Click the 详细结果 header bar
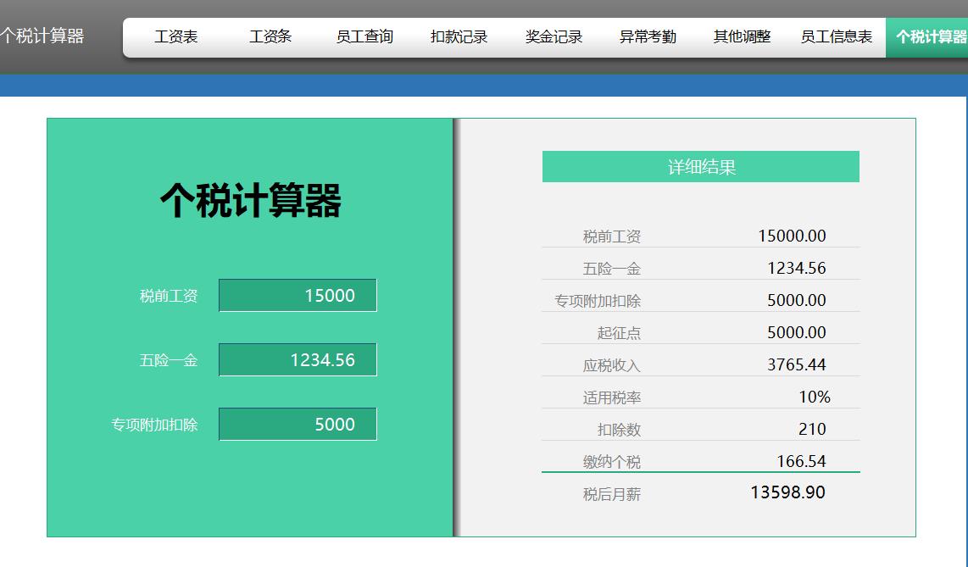Viewport: 968px width, 567px height. pos(700,166)
